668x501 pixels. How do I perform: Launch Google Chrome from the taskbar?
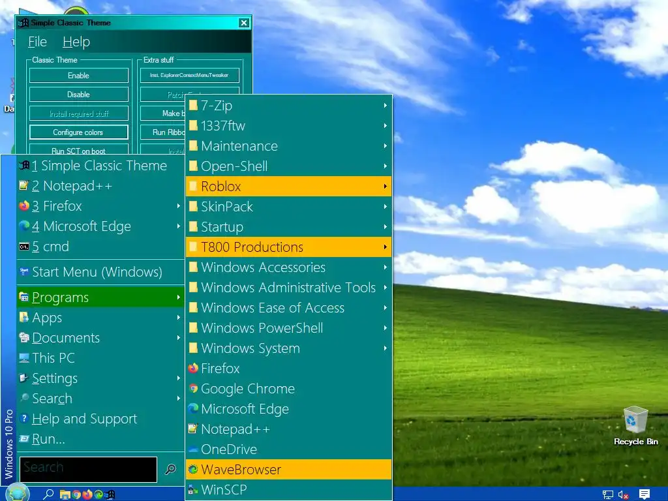pyautogui.click(x=77, y=494)
